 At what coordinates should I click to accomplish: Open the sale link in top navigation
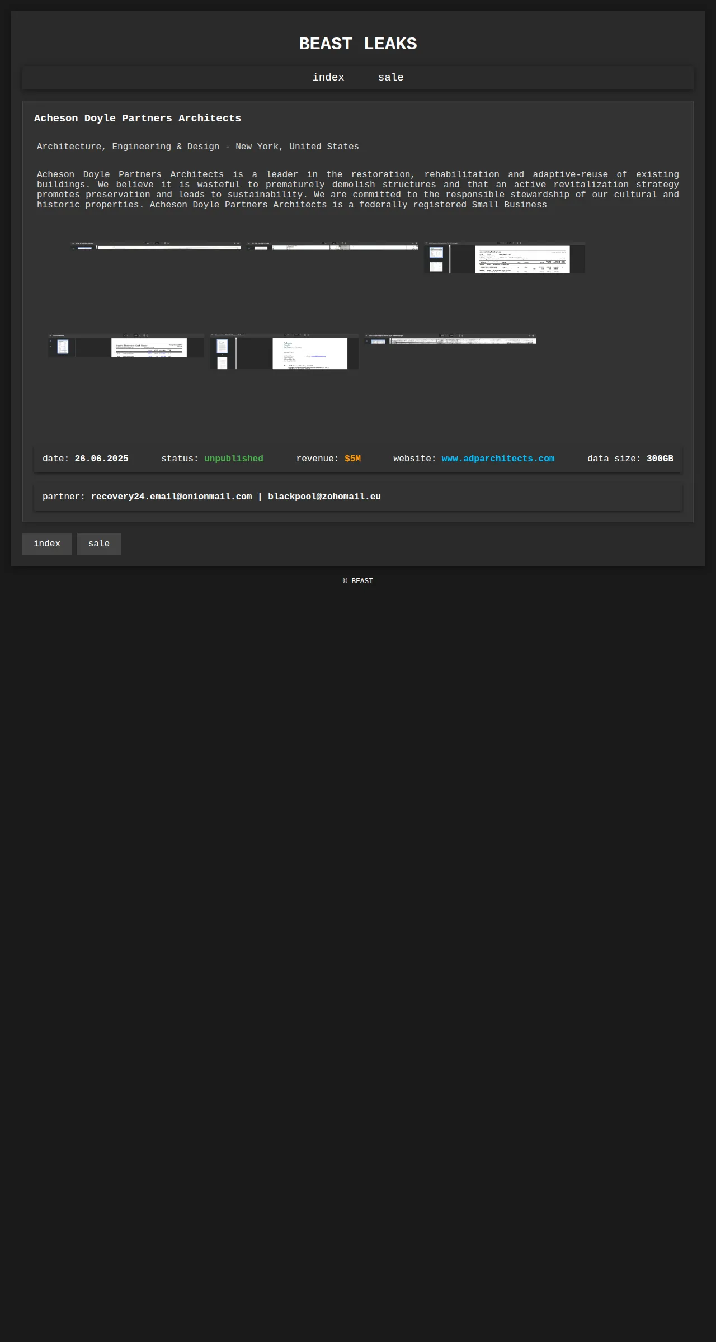390,78
